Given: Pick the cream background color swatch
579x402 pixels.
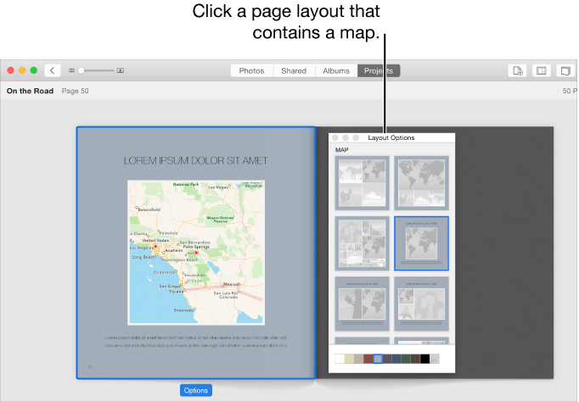Looking at the screenshot, I should pyautogui.click(x=349, y=359).
